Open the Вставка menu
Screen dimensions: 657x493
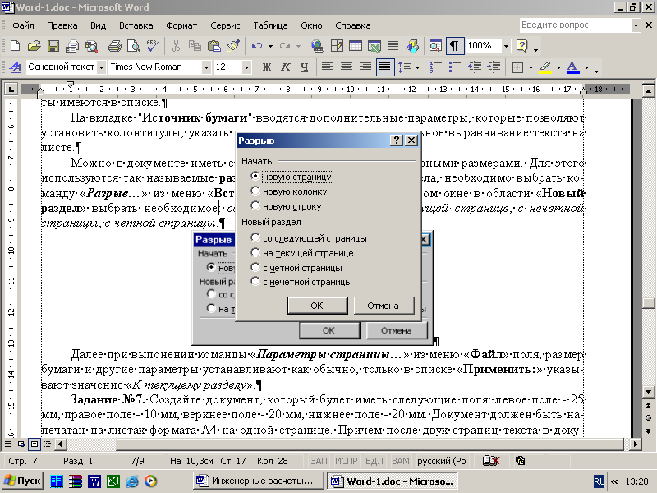tap(136, 25)
